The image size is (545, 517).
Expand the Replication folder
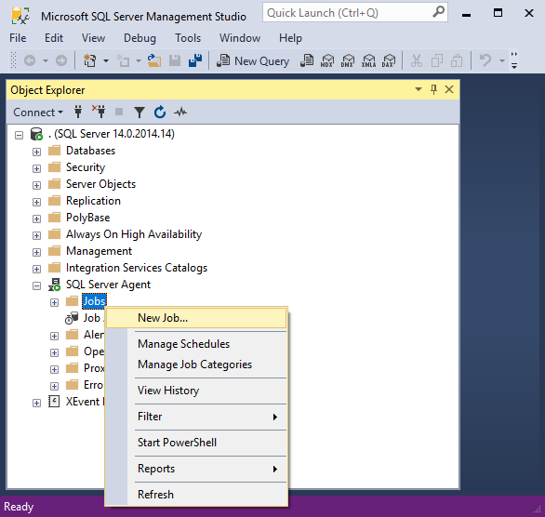click(36, 202)
